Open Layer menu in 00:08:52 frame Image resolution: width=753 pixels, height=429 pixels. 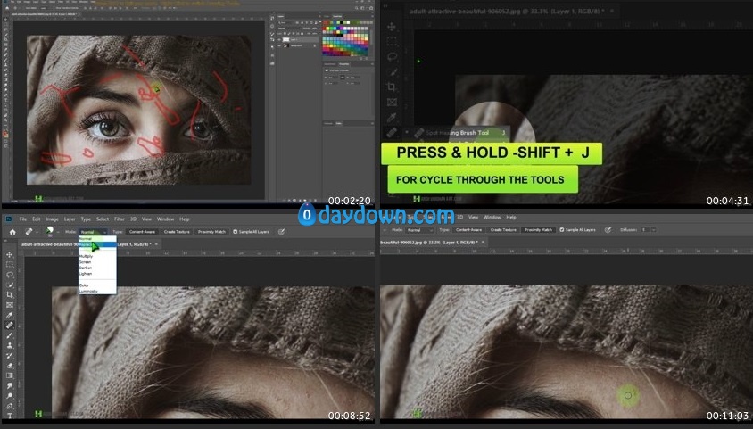70,219
